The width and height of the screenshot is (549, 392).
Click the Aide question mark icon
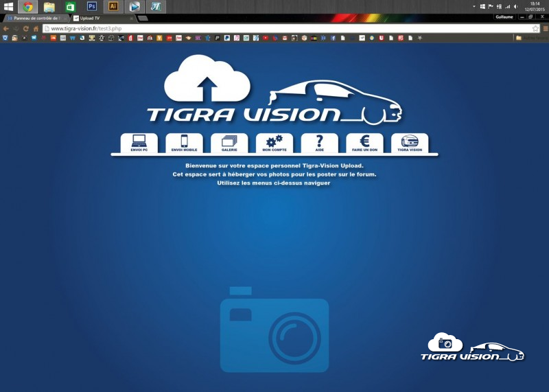click(319, 143)
